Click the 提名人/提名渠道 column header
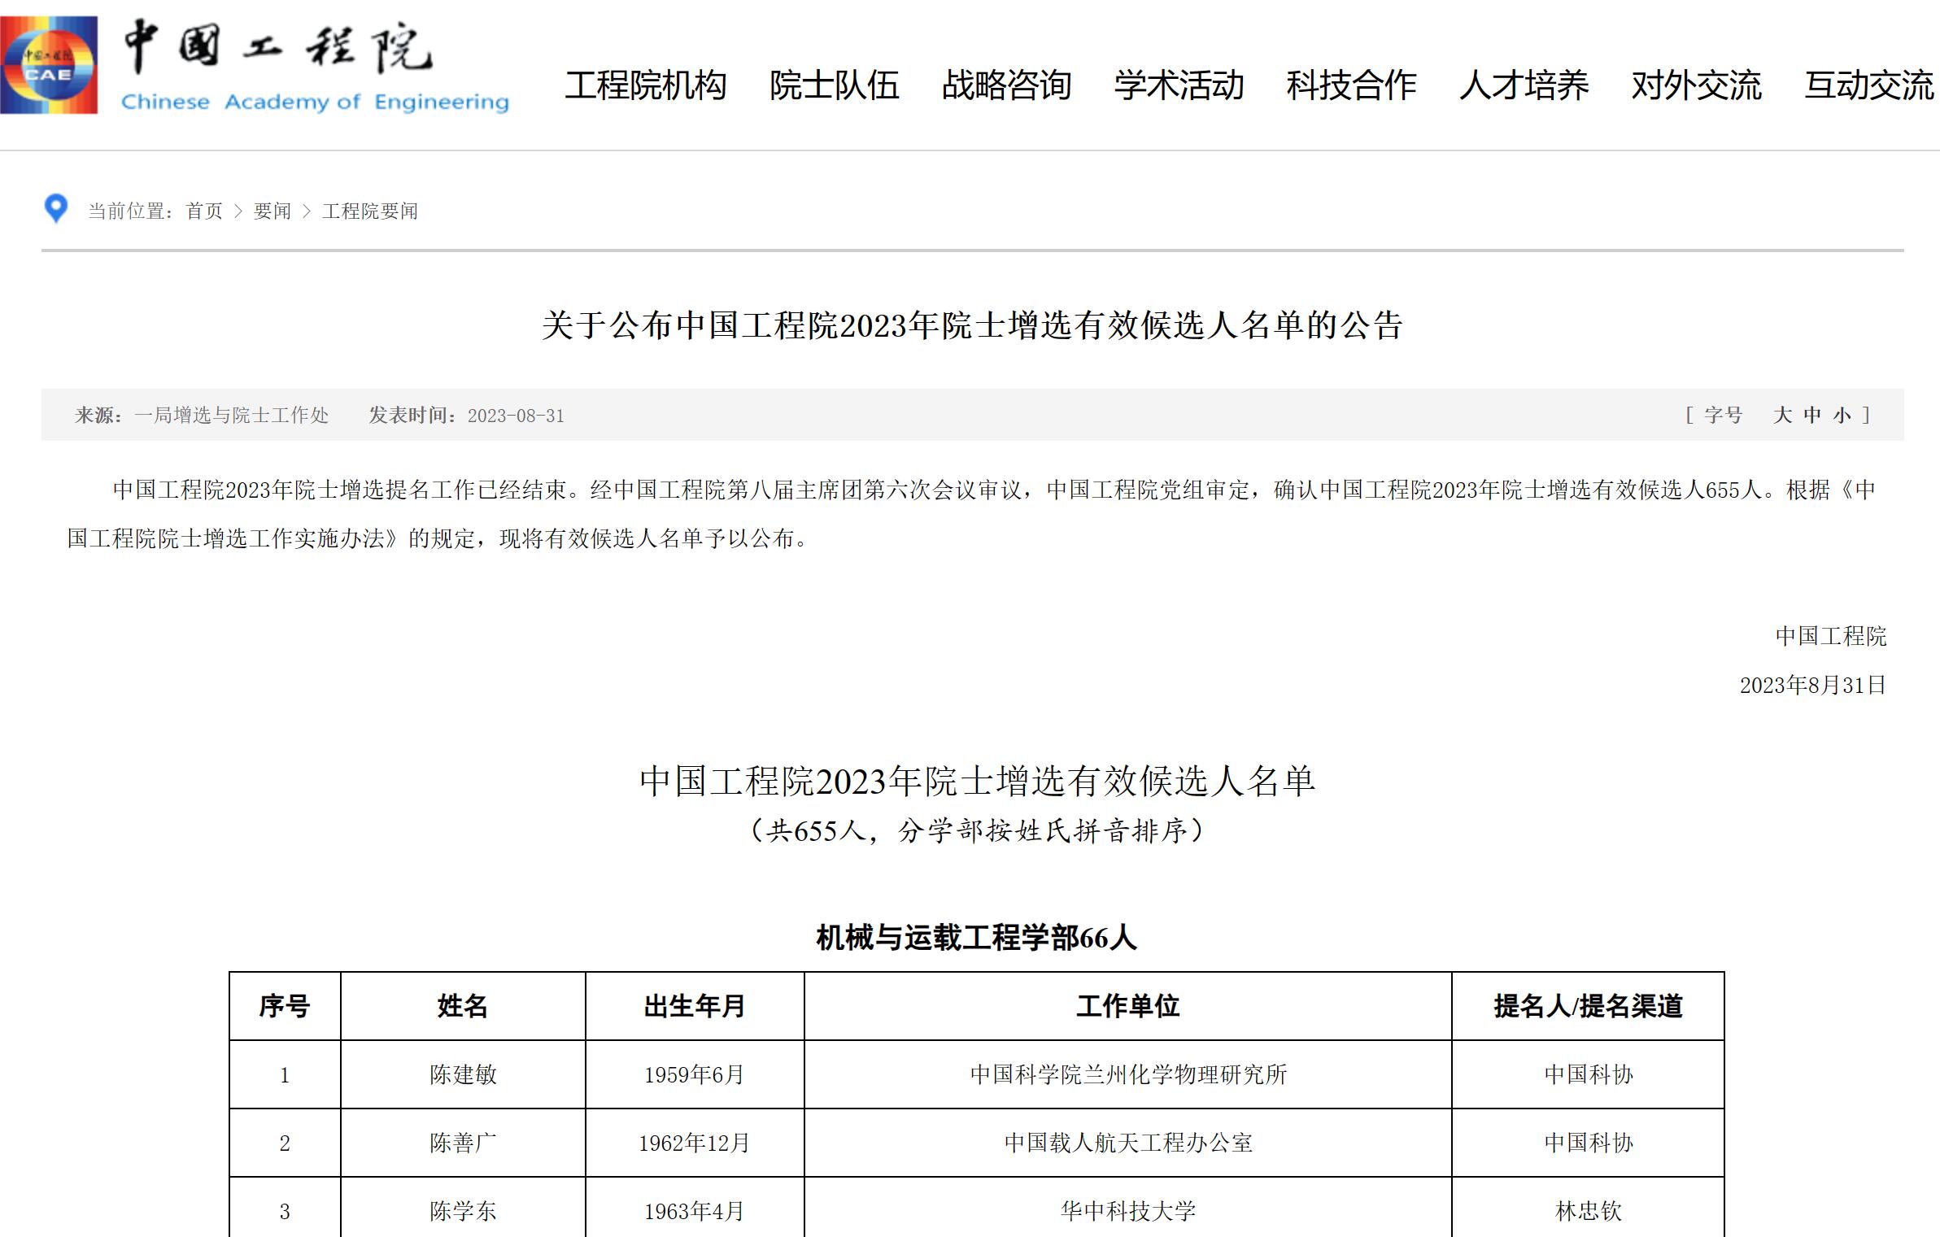 (1589, 1006)
